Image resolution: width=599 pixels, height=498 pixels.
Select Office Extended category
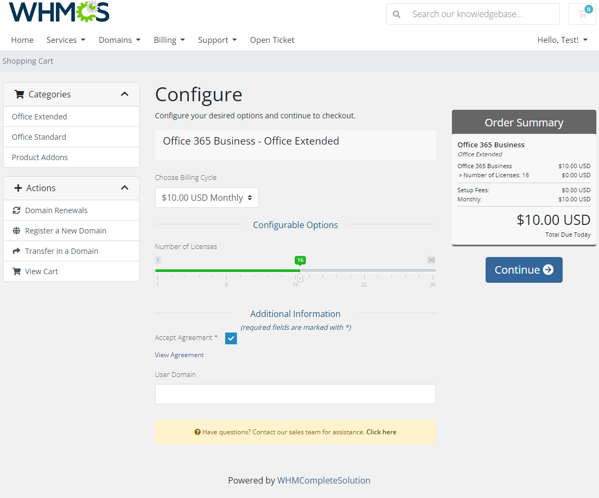(x=72, y=117)
